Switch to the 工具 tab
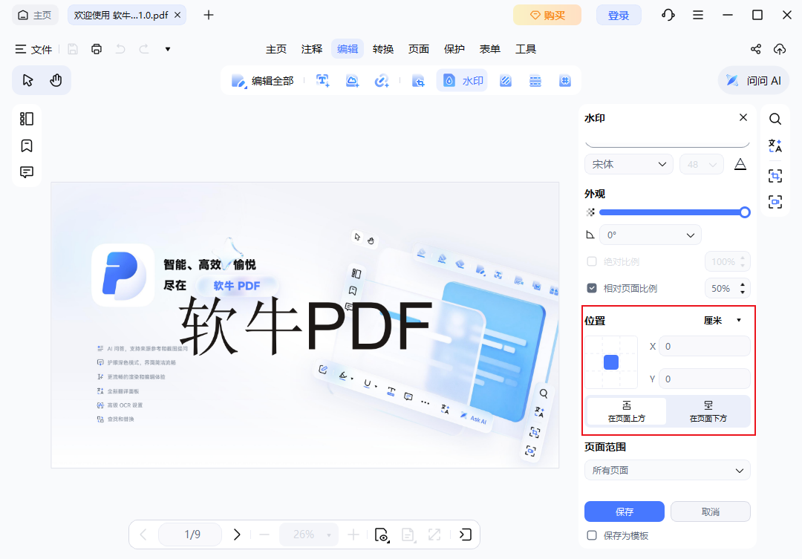Viewport: 802px width, 559px height. [x=525, y=49]
